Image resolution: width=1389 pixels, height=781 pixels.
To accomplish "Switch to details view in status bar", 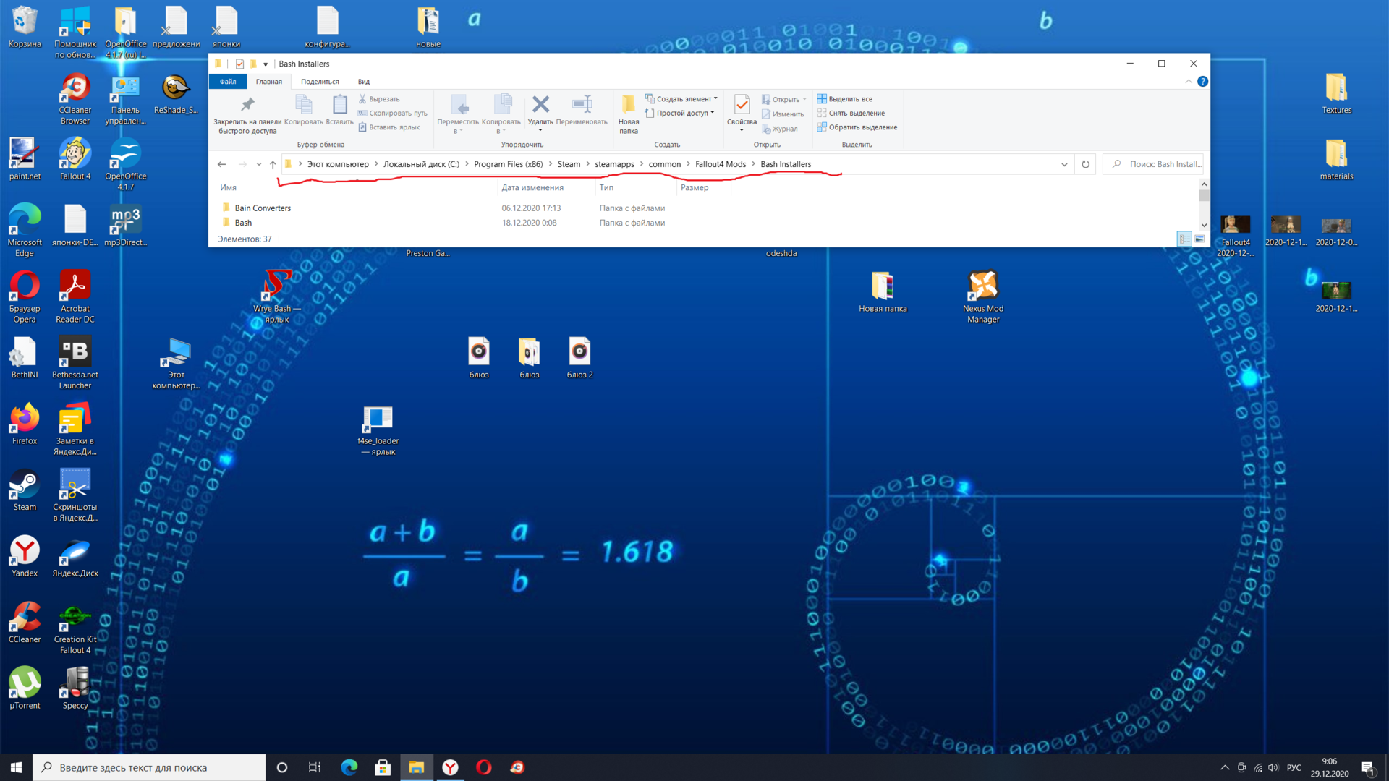I will 1184,239.
